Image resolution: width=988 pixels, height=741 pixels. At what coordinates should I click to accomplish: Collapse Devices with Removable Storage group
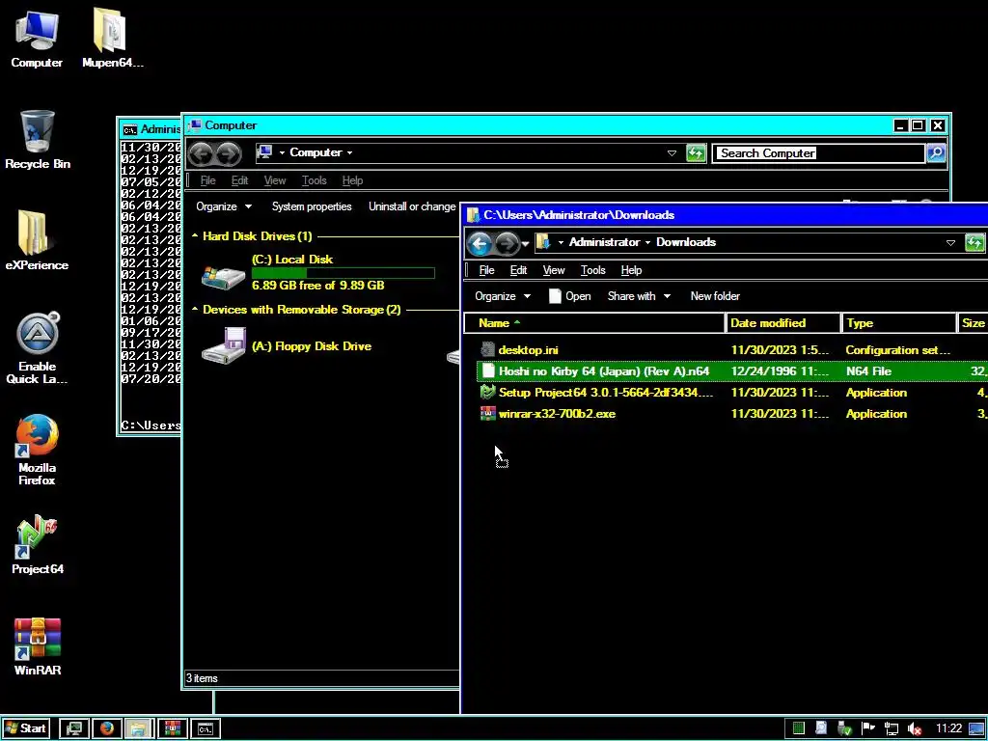[195, 310]
